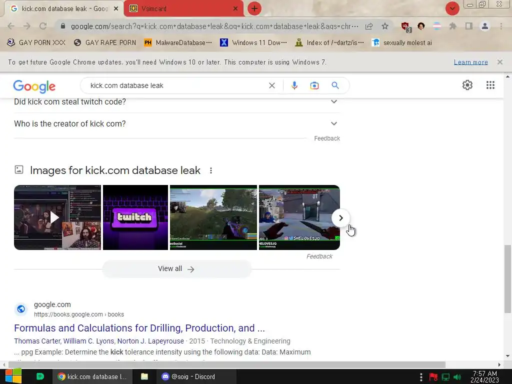Click the Chrome address bar URL
The height and width of the screenshot is (384, 512).
point(214,26)
